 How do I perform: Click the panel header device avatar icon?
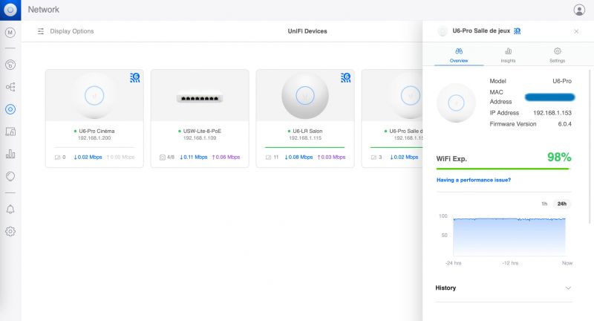pyautogui.click(x=442, y=31)
